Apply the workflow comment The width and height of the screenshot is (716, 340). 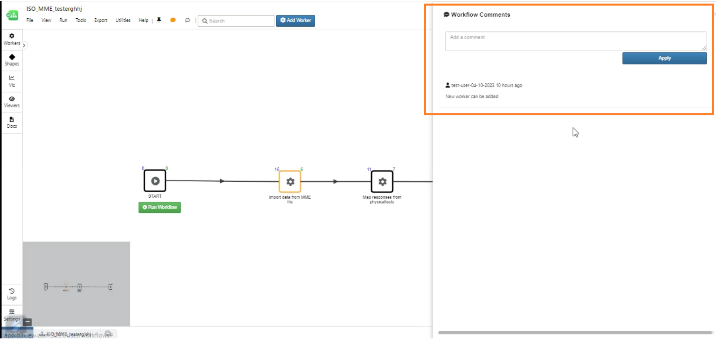664,58
